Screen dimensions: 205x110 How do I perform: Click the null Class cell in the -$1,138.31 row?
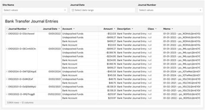coord(150,87)
